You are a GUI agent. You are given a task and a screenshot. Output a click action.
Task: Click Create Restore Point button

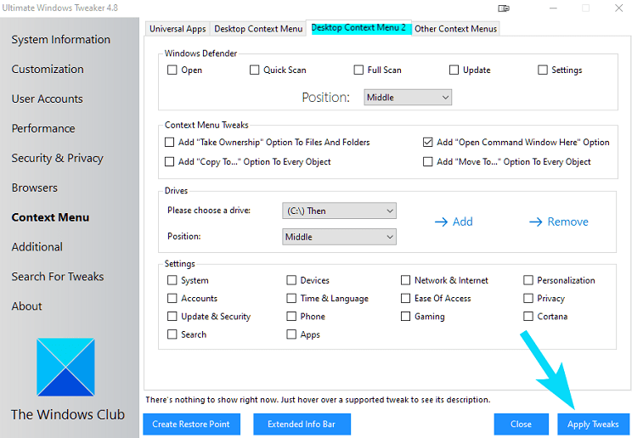point(191,424)
